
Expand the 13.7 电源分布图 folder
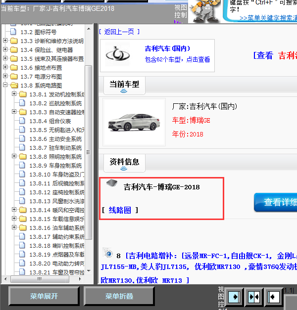[x=5, y=76]
